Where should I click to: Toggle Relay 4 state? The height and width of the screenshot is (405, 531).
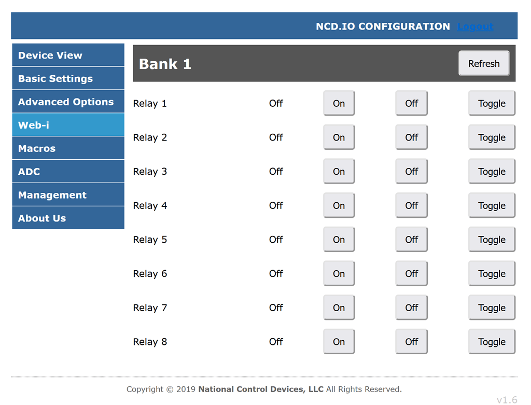coord(492,205)
